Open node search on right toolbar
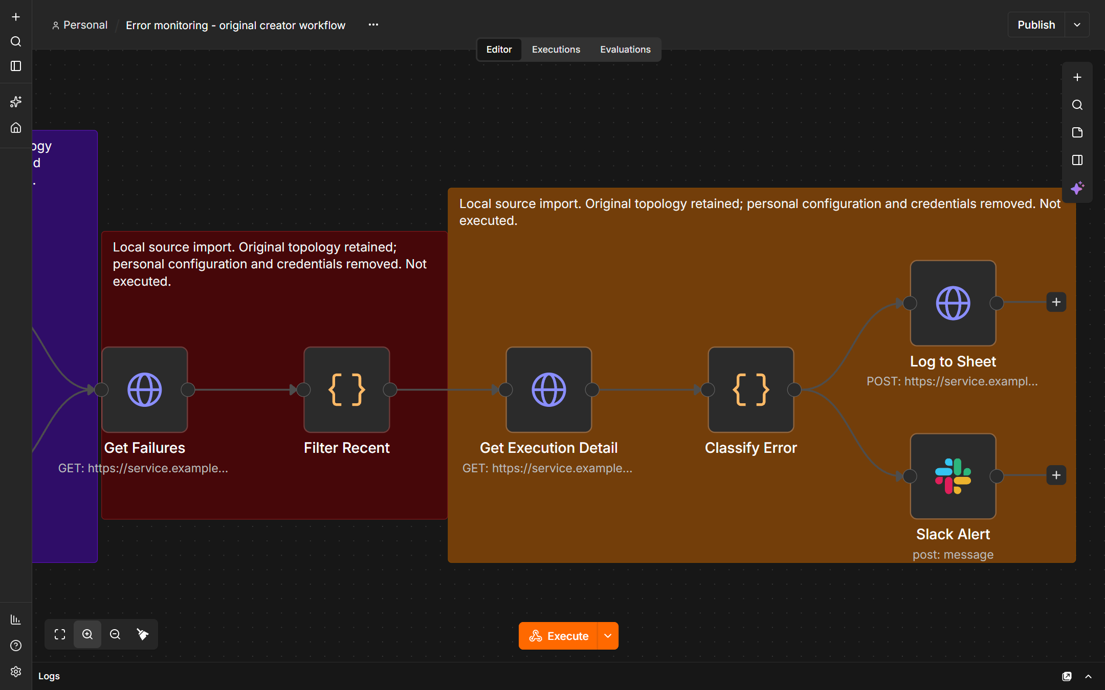1105x690 pixels. (1077, 105)
